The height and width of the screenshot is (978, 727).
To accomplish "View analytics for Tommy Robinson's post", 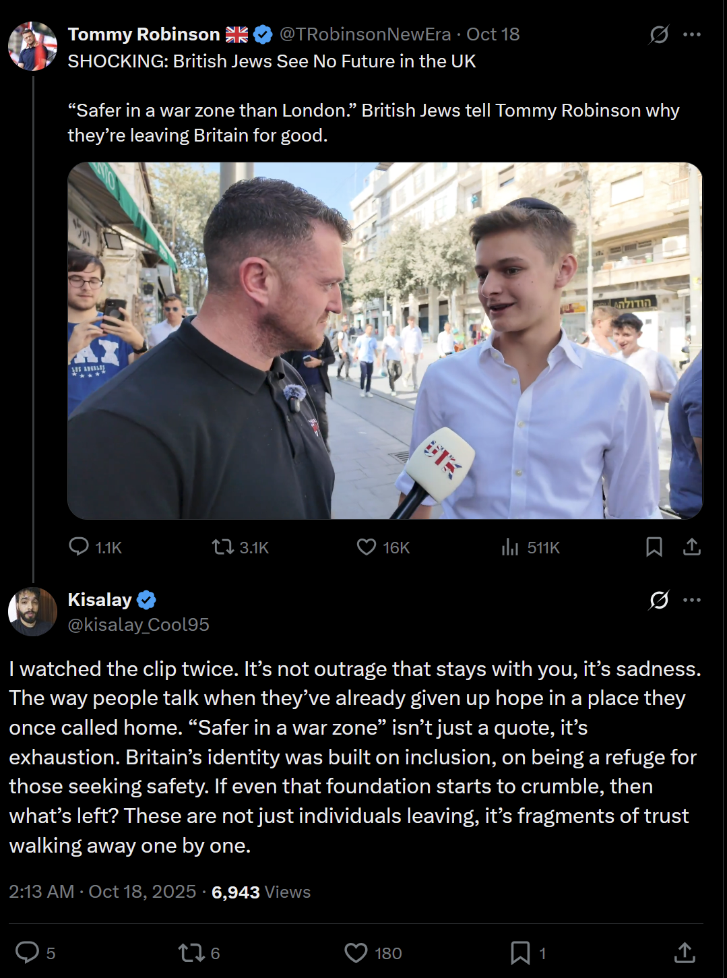I will click(x=510, y=547).
